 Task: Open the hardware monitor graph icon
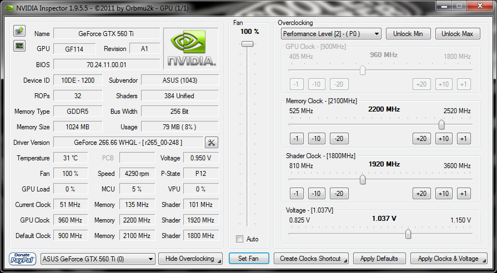coord(19,46)
